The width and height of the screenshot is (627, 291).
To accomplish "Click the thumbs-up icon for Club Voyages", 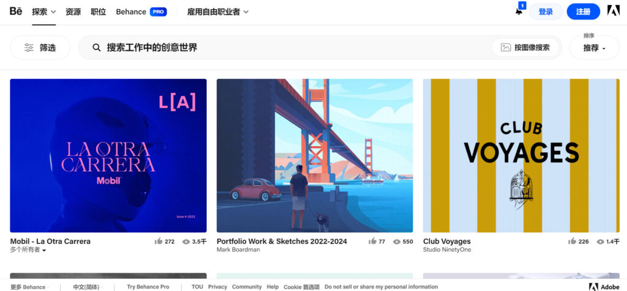I will (x=572, y=241).
